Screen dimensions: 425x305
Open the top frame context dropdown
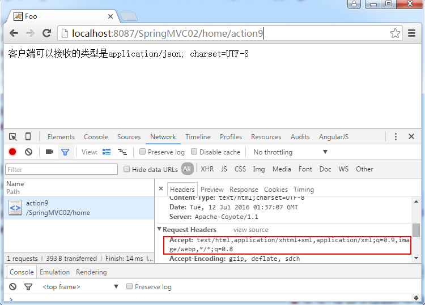[80, 287]
